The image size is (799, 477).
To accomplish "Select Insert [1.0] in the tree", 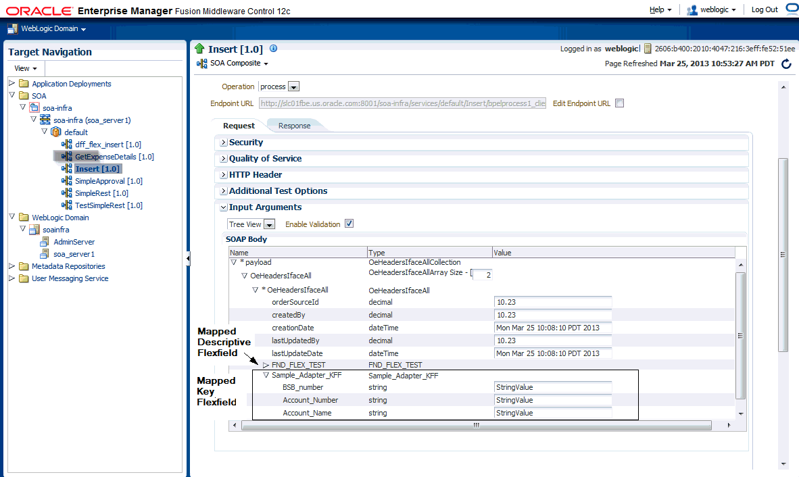I will (97, 169).
